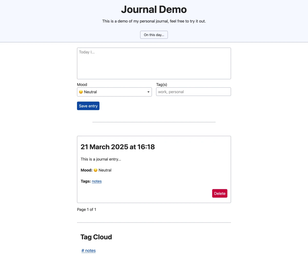
Task: Click the dropdown arrow on the Mood selector
Action: (148, 92)
